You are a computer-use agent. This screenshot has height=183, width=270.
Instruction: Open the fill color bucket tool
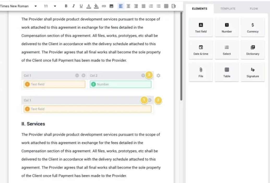click(96, 6)
